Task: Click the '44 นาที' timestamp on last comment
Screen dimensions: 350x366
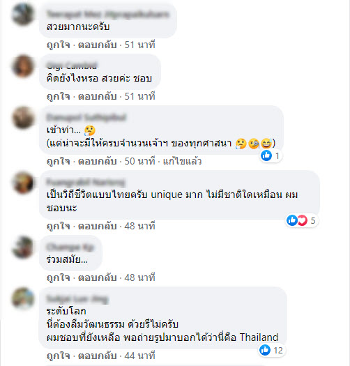Action: 139,356
